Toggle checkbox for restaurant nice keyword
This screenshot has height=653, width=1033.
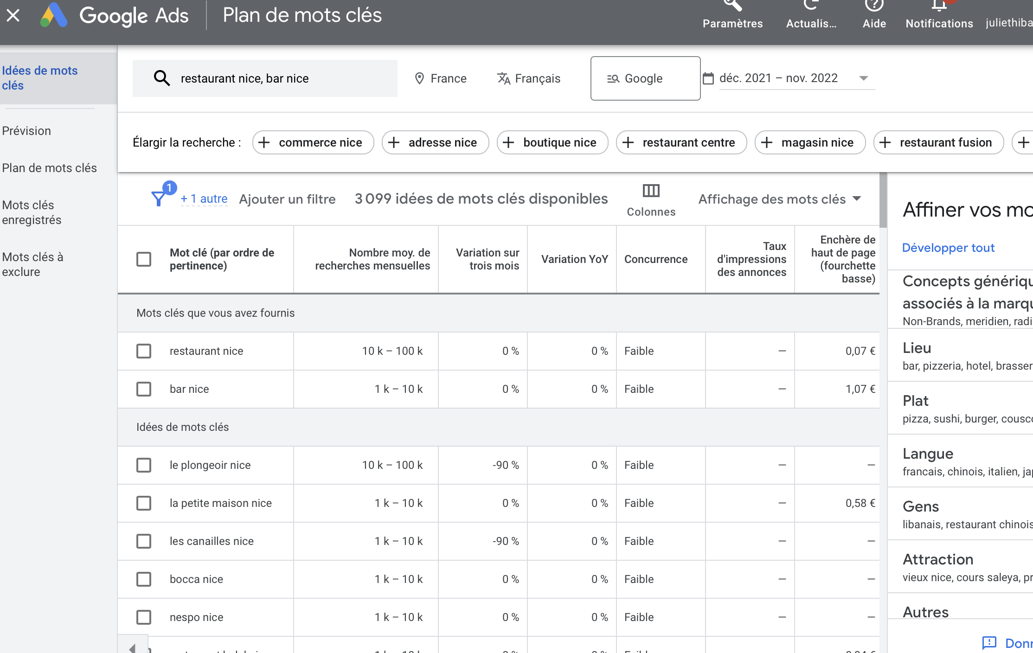pos(143,351)
